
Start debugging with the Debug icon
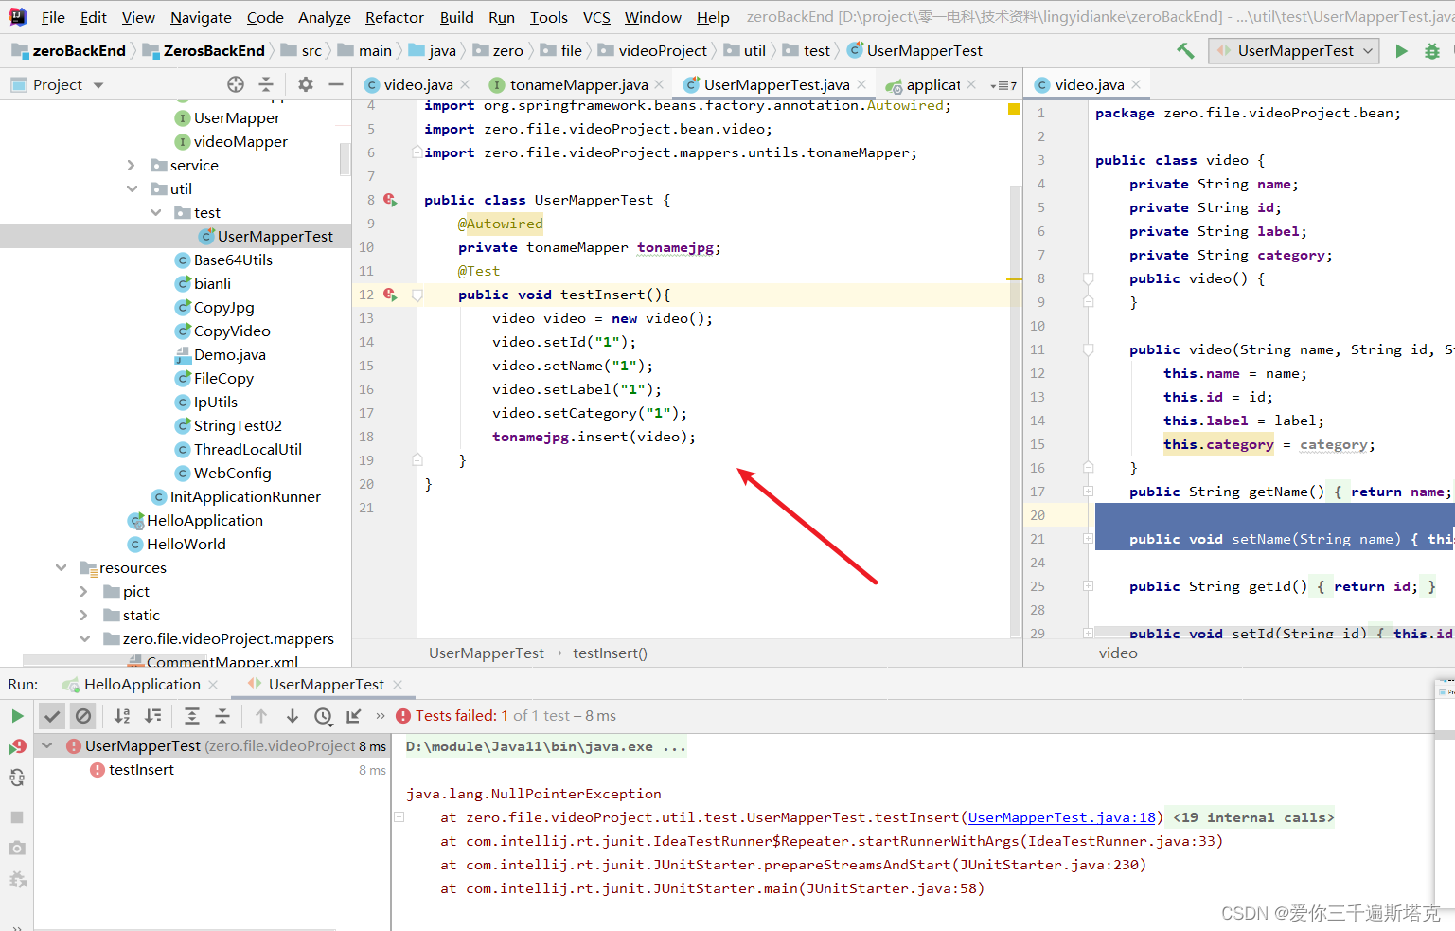1433,50
